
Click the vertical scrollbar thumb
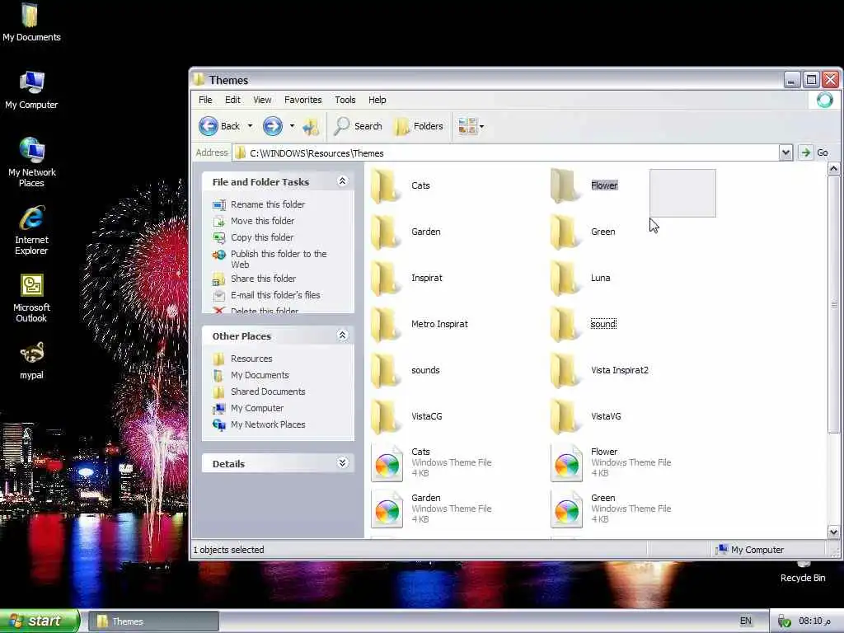tap(833, 305)
